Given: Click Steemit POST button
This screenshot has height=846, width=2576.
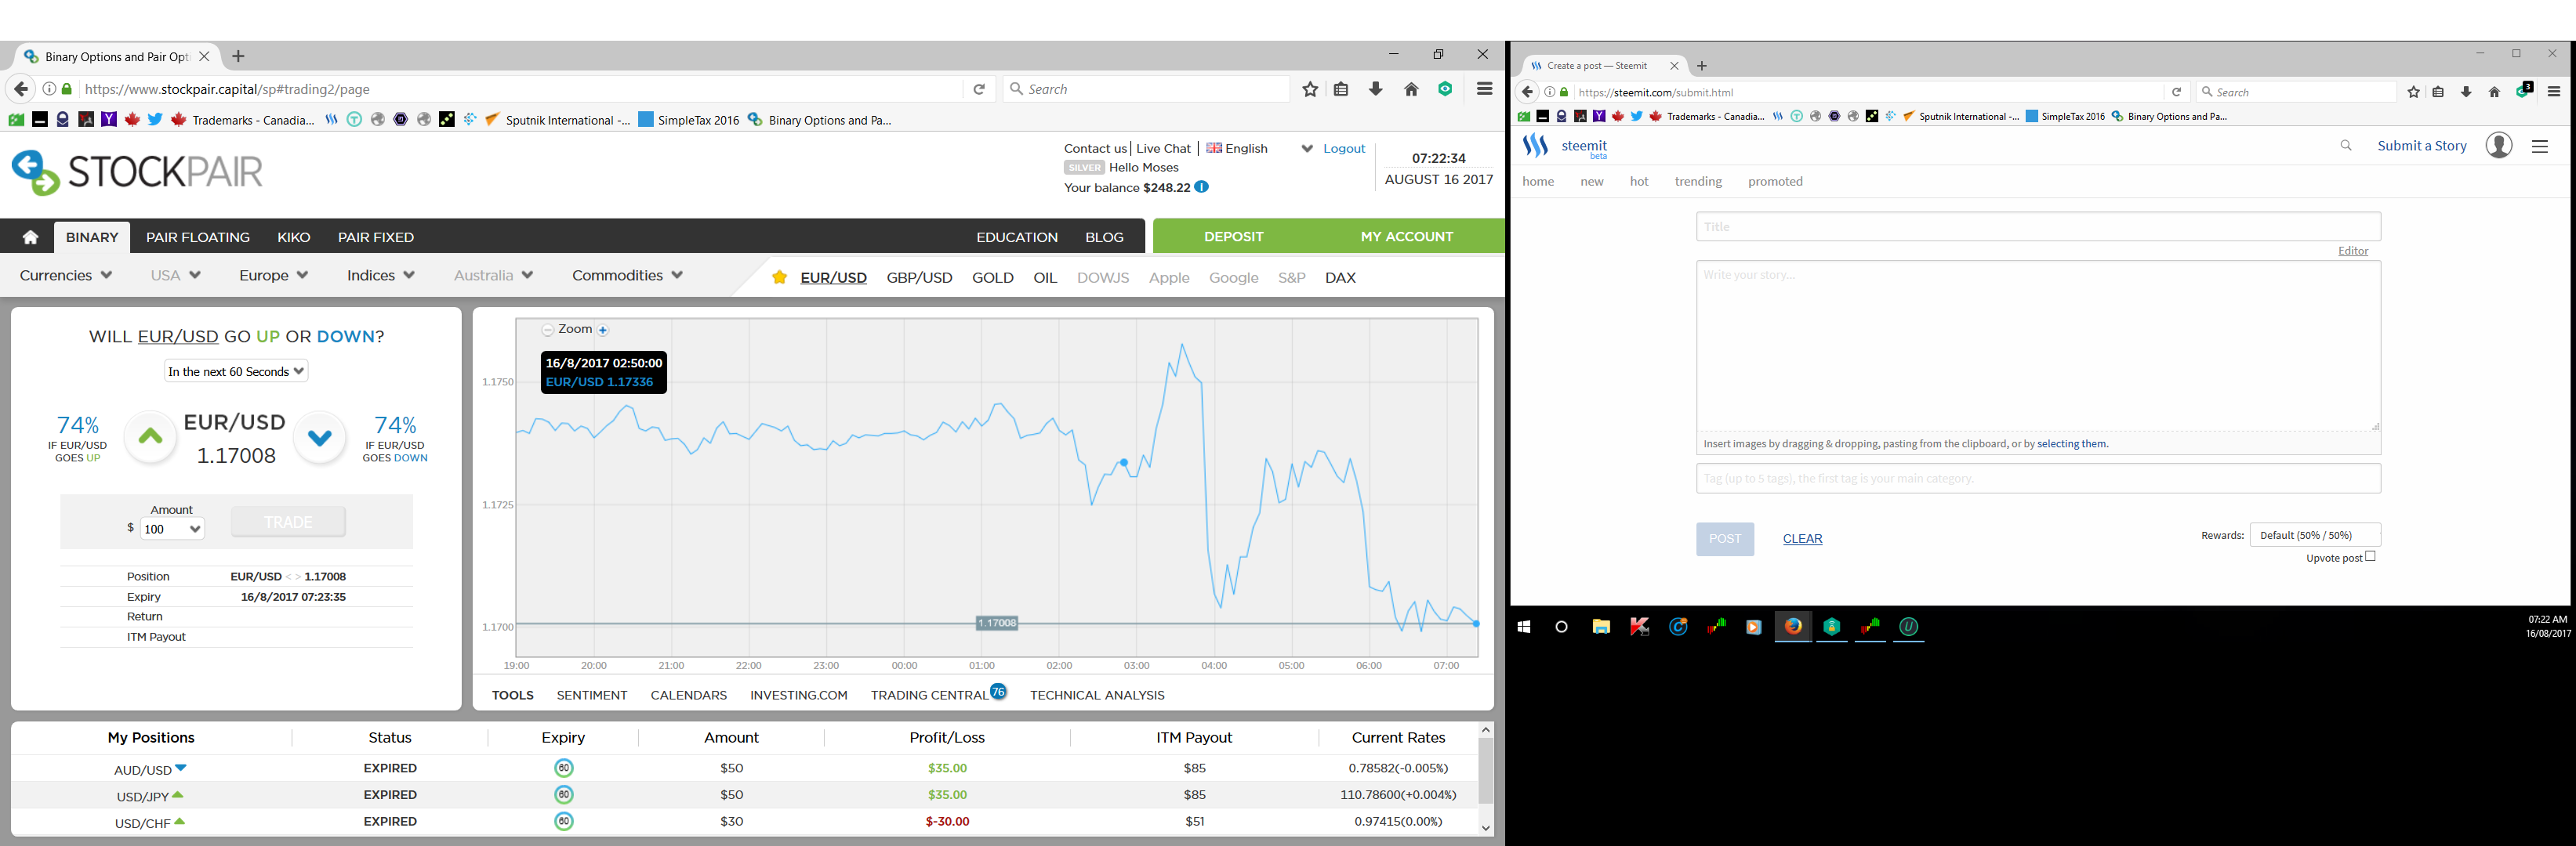Looking at the screenshot, I should [1725, 540].
